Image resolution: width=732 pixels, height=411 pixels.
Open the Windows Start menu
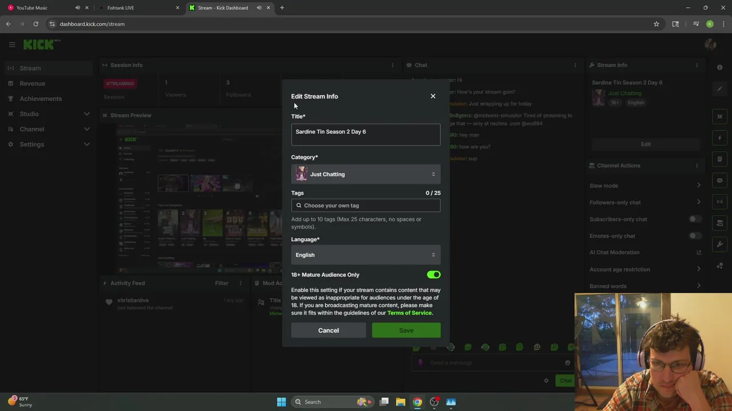coord(281,402)
